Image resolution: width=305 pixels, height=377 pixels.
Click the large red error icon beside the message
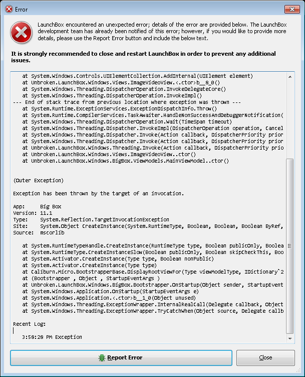click(x=22, y=33)
